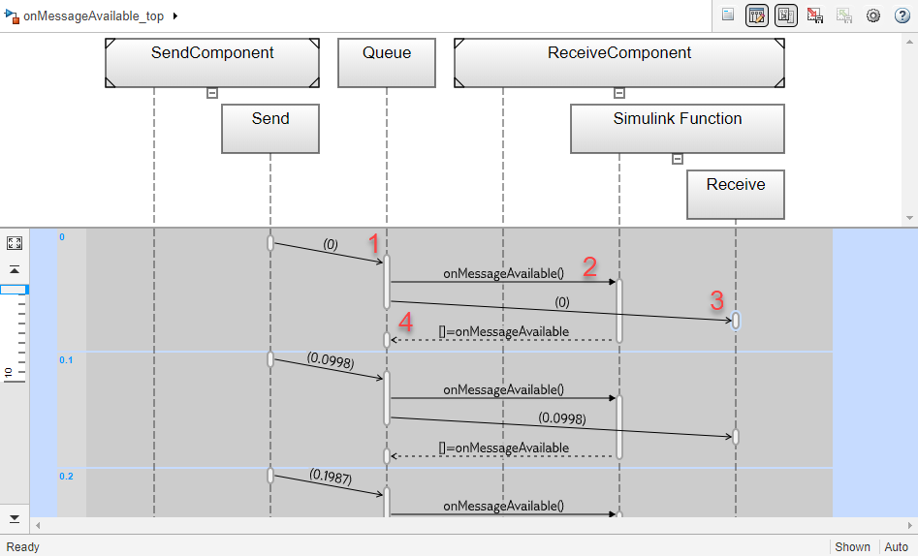The height and width of the screenshot is (556, 918).
Task: Collapse the ReceiveComponent lifeline
Action: pos(618,93)
